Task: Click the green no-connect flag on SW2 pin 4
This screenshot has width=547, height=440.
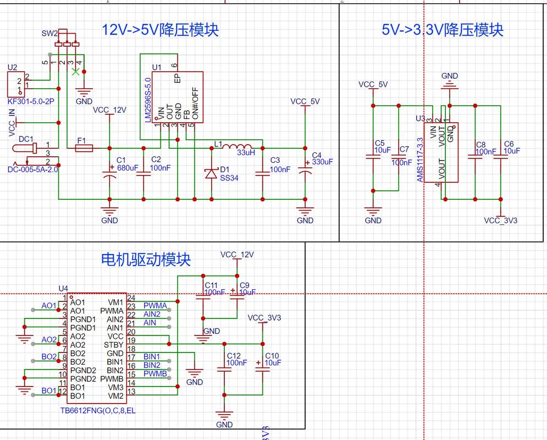Action: (x=74, y=70)
